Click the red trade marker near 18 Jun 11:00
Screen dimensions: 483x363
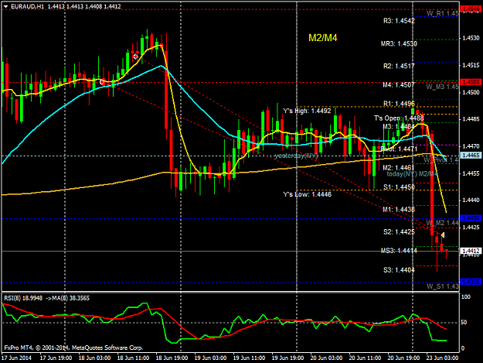click(135, 57)
